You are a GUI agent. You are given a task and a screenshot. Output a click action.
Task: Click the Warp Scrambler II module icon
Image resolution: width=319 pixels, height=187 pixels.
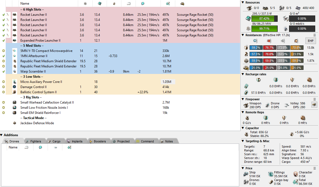[14, 71]
